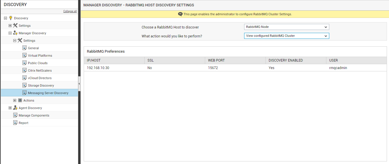
Task: Collapse the Discovery root node
Action: pyautogui.click(x=5, y=18)
